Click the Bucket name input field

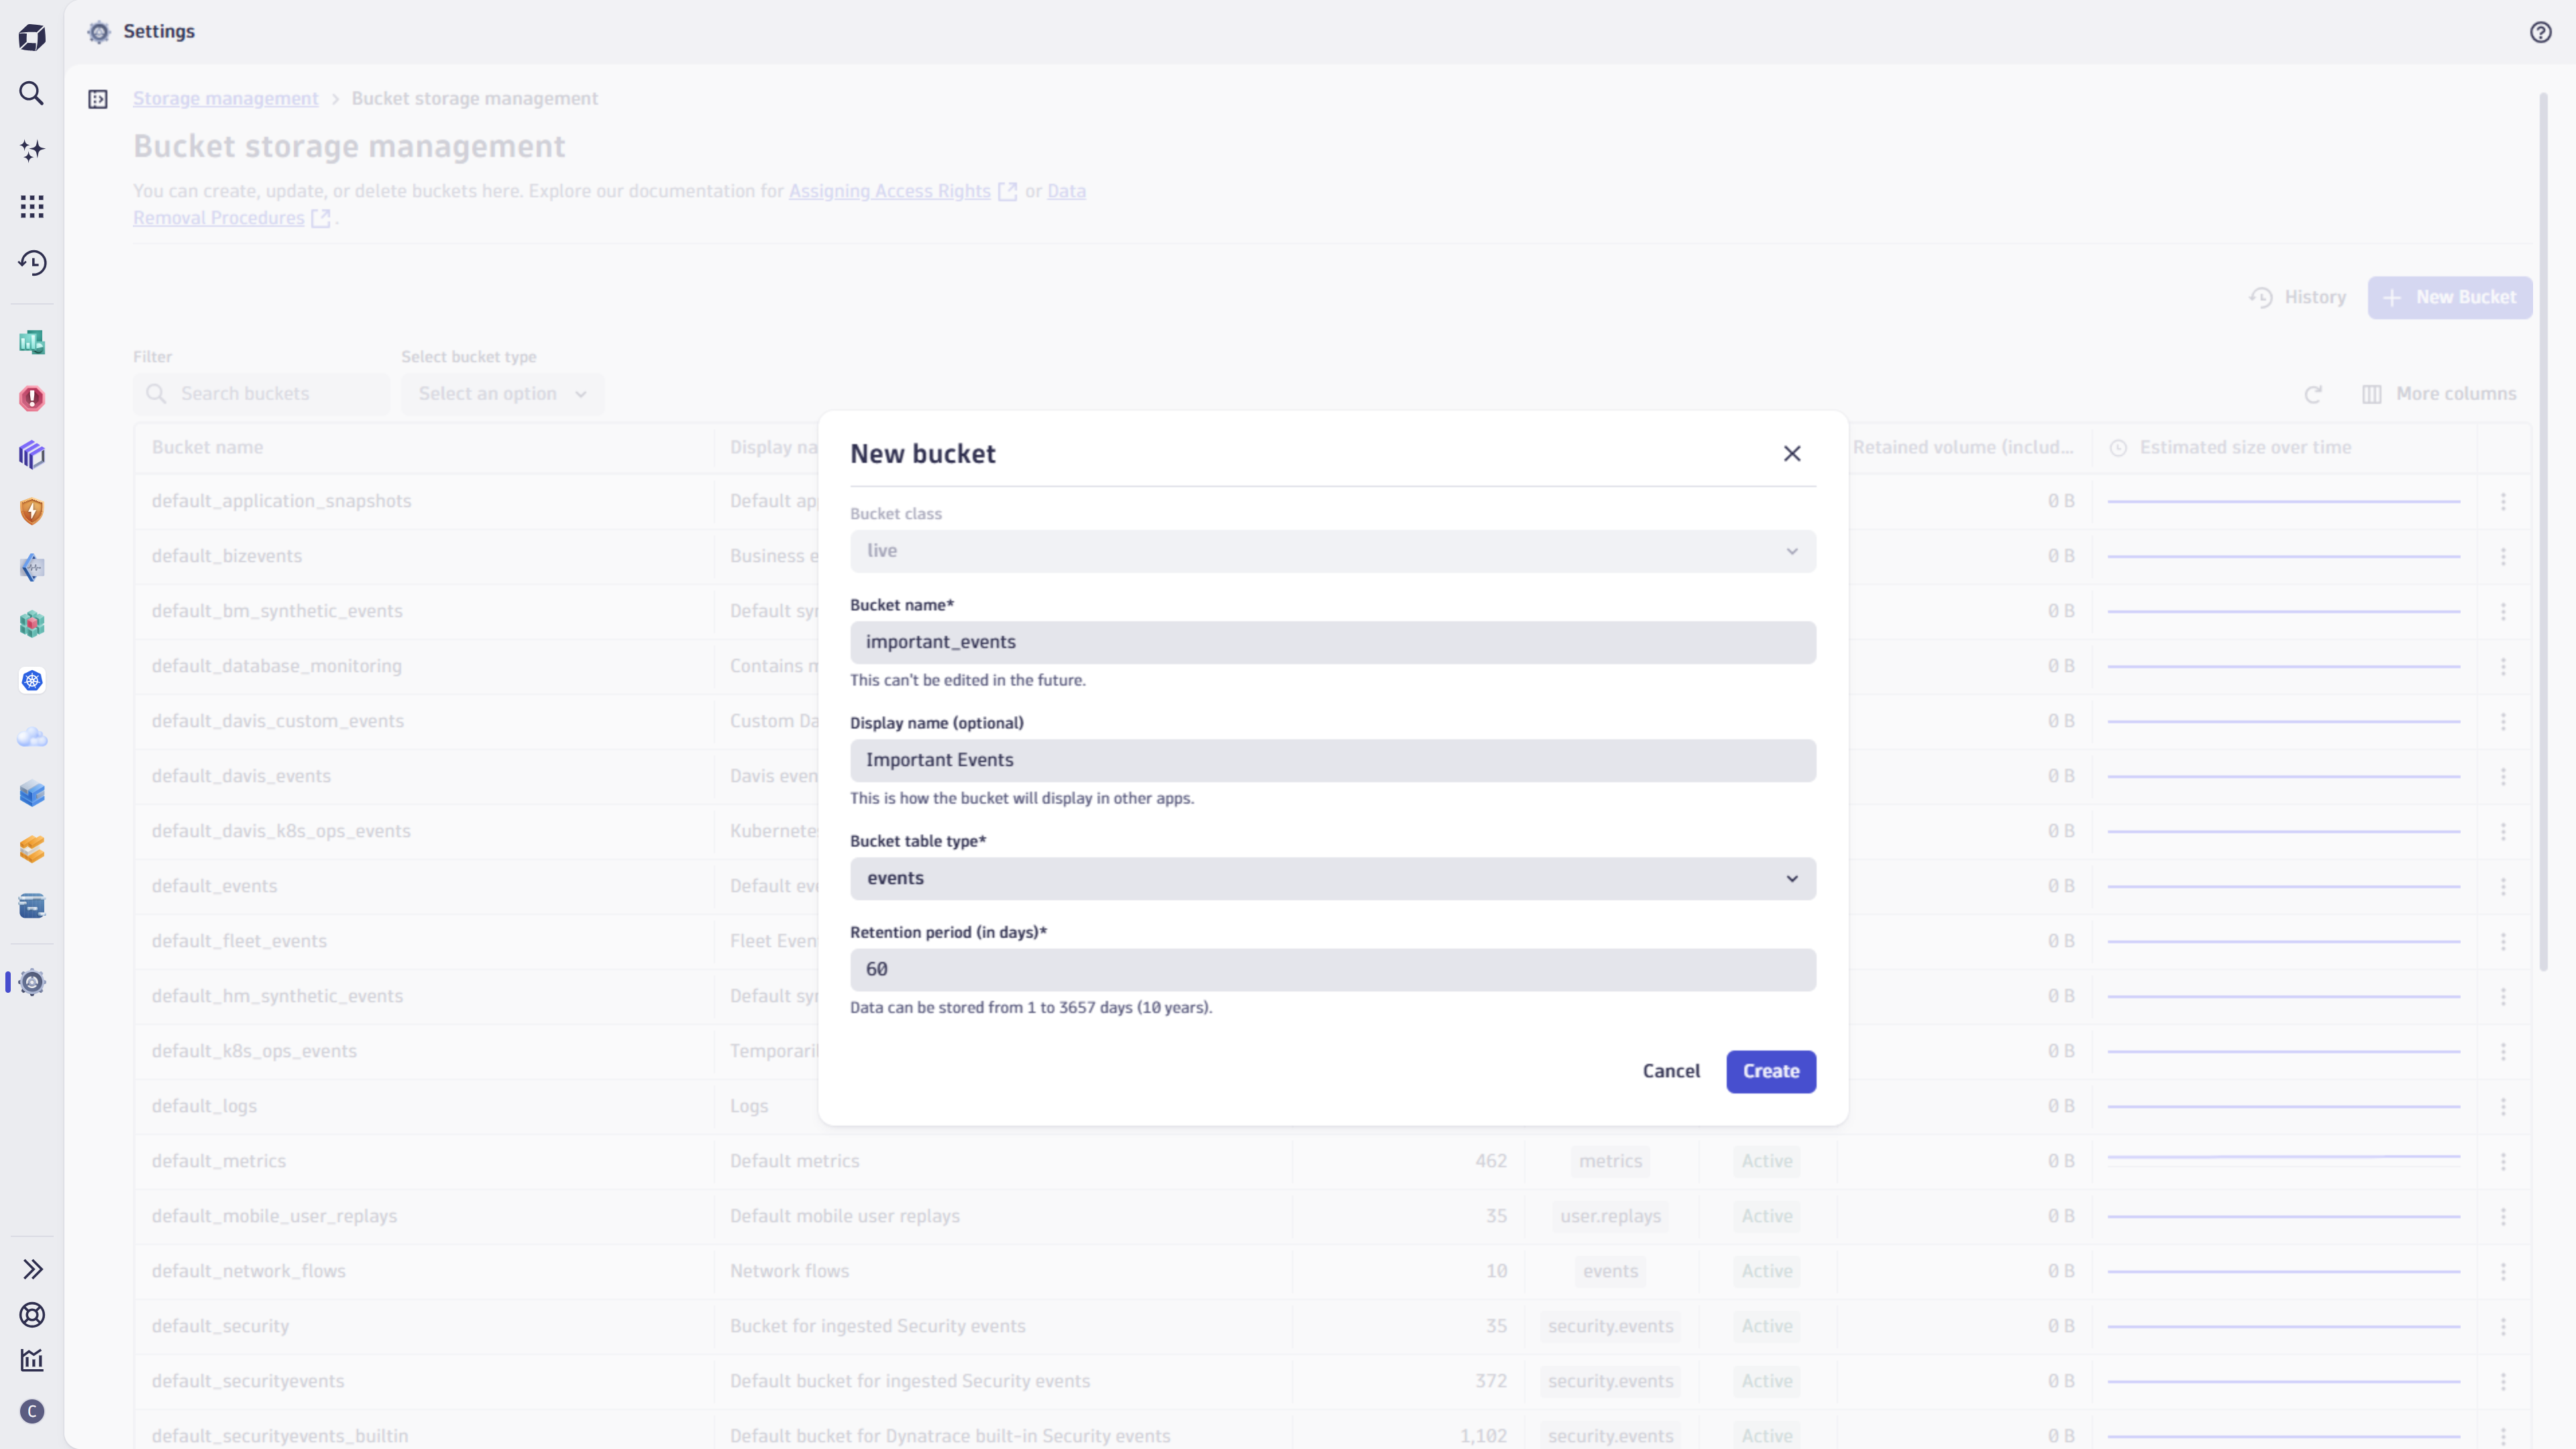1333,642
